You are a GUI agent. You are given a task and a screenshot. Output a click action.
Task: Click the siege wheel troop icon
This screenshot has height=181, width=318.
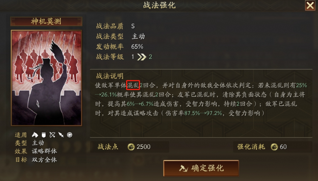click(69, 135)
